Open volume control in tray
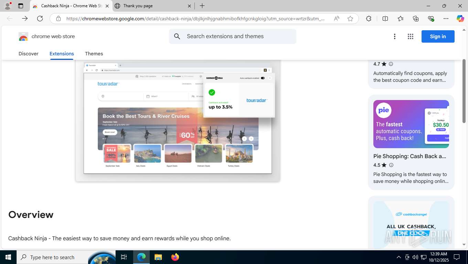Image resolution: width=468 pixels, height=264 pixels. tap(415, 257)
